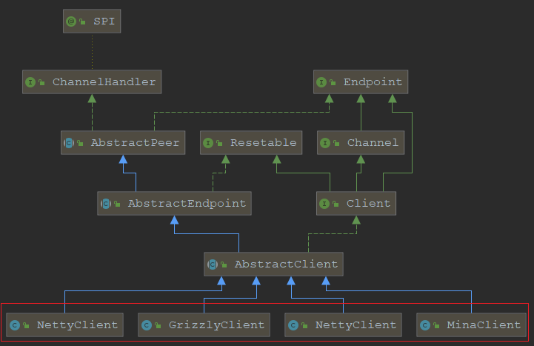Screen dimensions: 534x346
Task: Click the public lock icon beside Resetable
Action: point(219,143)
